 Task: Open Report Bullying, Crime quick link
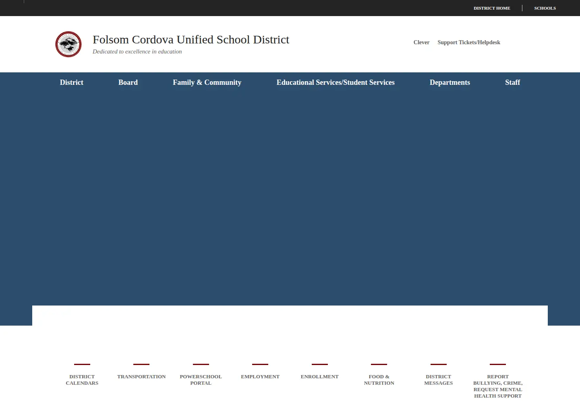coord(498,386)
